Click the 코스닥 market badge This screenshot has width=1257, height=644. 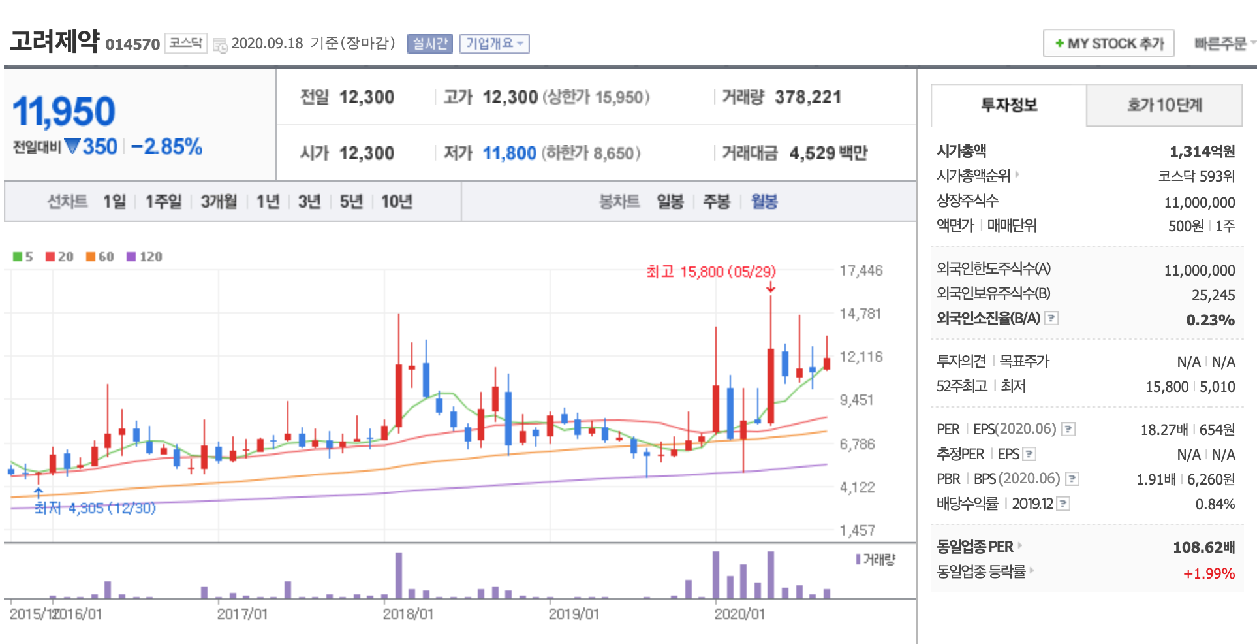[185, 43]
